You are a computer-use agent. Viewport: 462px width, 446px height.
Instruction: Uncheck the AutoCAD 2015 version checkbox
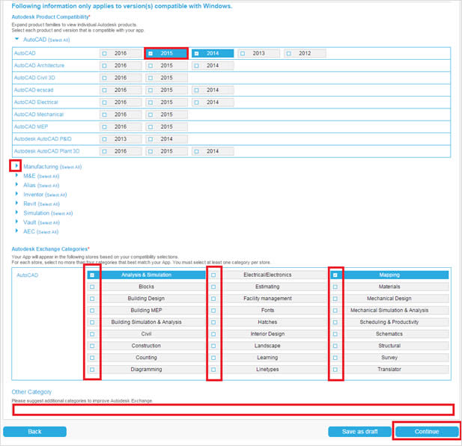point(151,54)
